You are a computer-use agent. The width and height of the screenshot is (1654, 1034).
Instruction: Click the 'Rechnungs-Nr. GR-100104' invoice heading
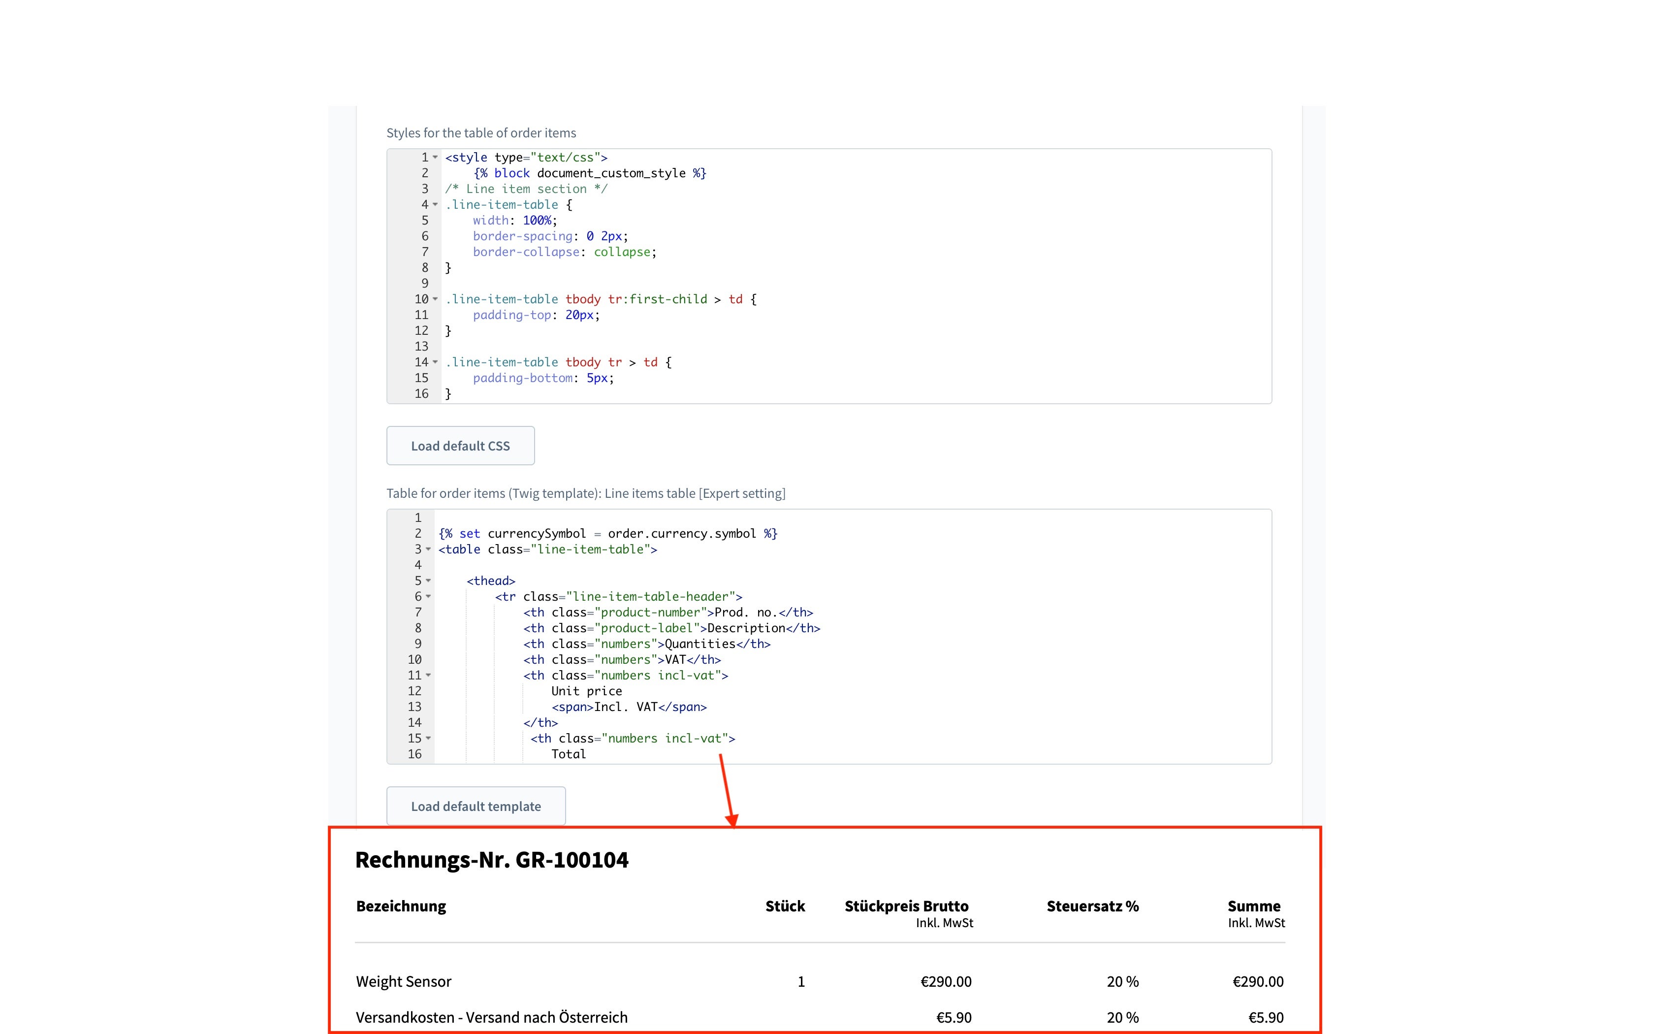point(491,860)
